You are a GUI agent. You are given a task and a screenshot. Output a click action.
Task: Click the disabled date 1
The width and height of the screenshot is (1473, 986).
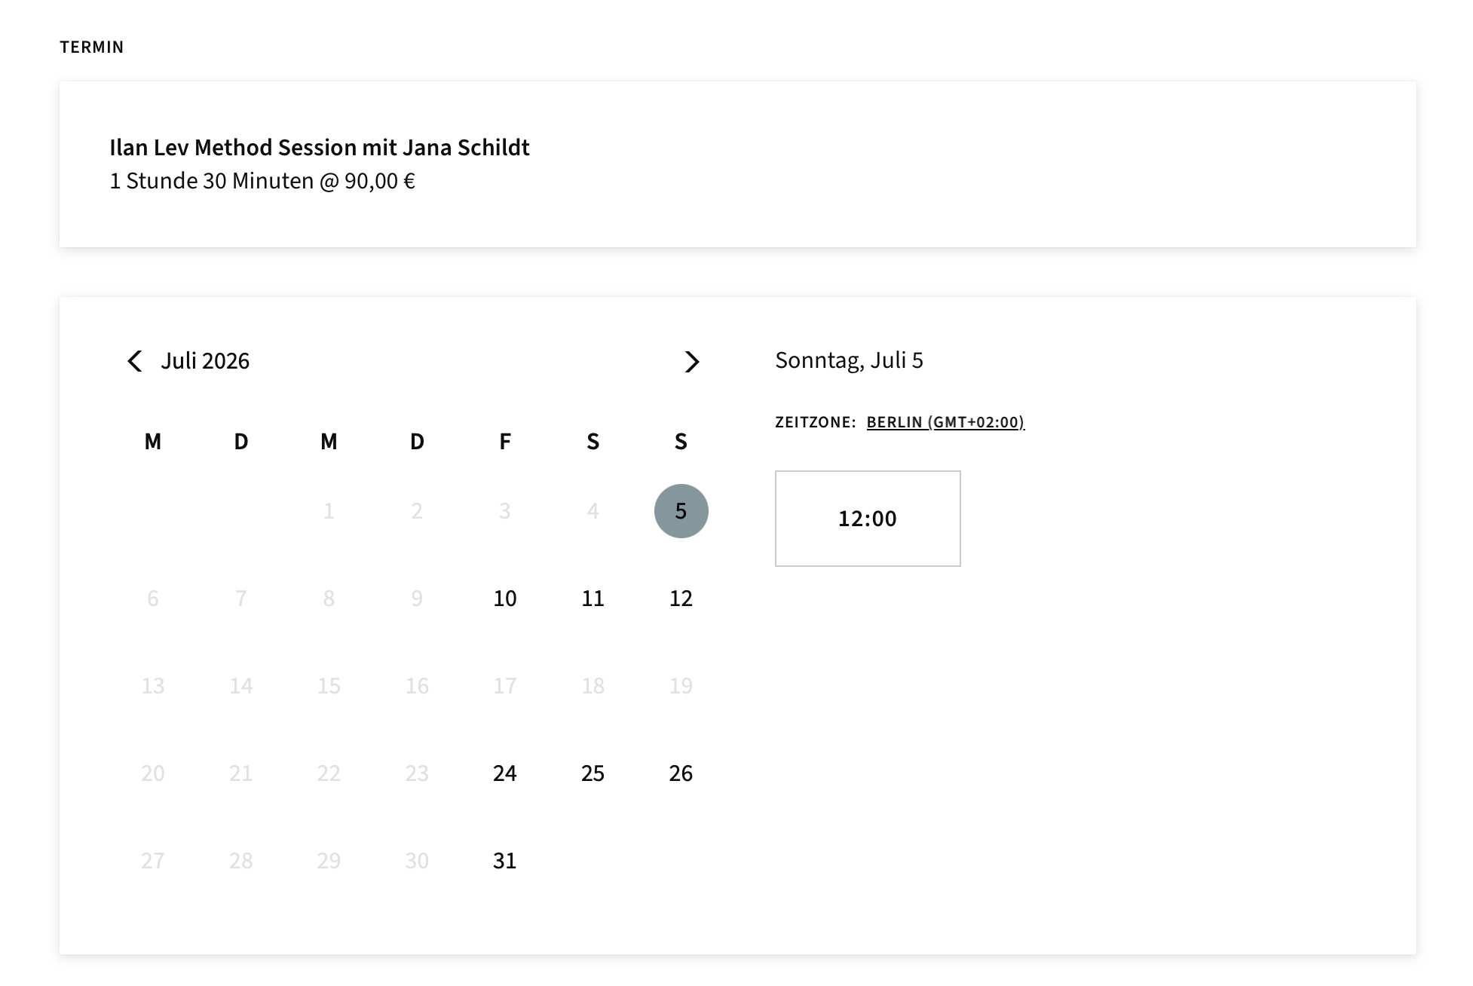click(x=329, y=511)
